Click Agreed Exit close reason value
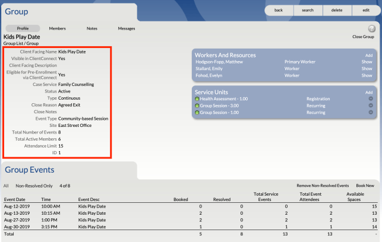The width and height of the screenshot is (382, 242). click(x=69, y=105)
